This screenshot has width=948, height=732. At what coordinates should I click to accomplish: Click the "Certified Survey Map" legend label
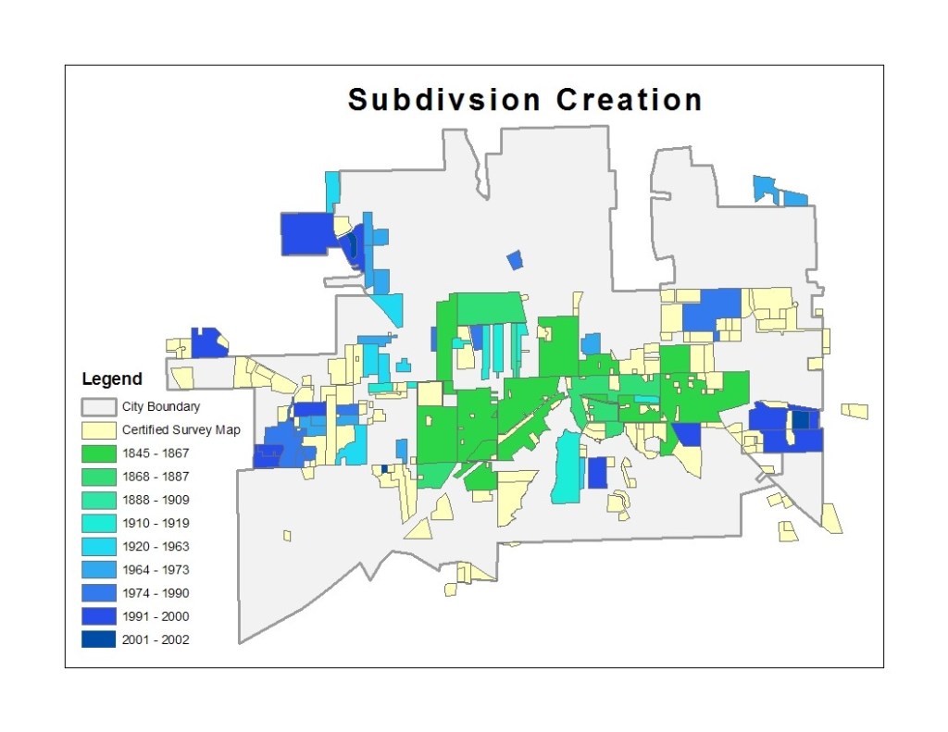181,430
